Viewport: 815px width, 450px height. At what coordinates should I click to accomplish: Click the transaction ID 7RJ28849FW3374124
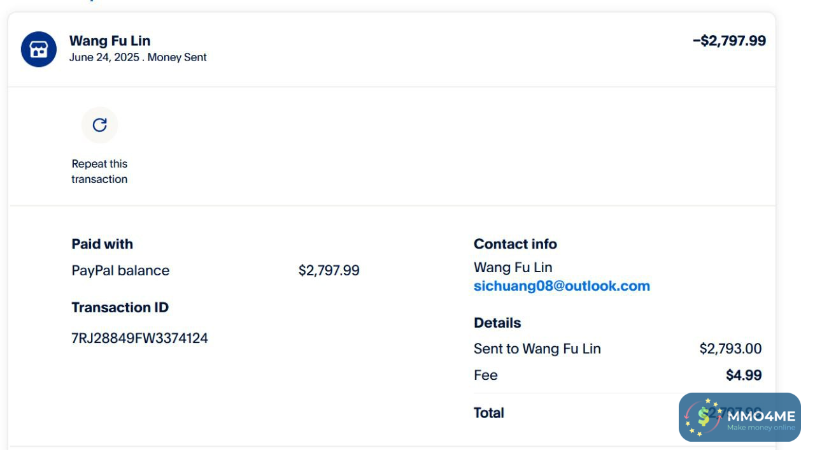click(139, 338)
